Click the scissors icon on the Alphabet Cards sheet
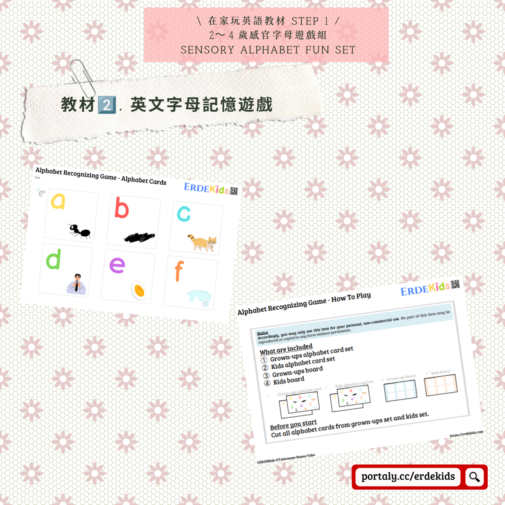This screenshot has height=505, width=505. click(40, 192)
